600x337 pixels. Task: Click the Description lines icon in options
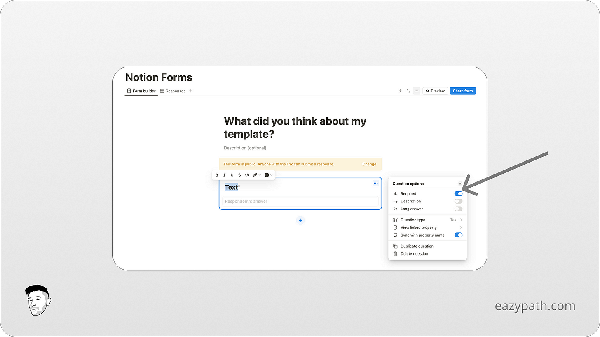tap(395, 201)
